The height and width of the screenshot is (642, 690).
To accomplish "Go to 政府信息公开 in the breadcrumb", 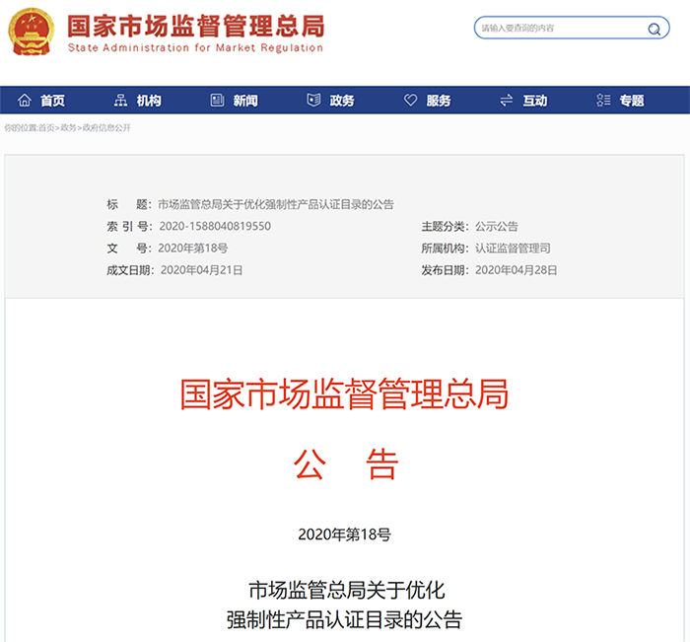I will tap(106, 128).
